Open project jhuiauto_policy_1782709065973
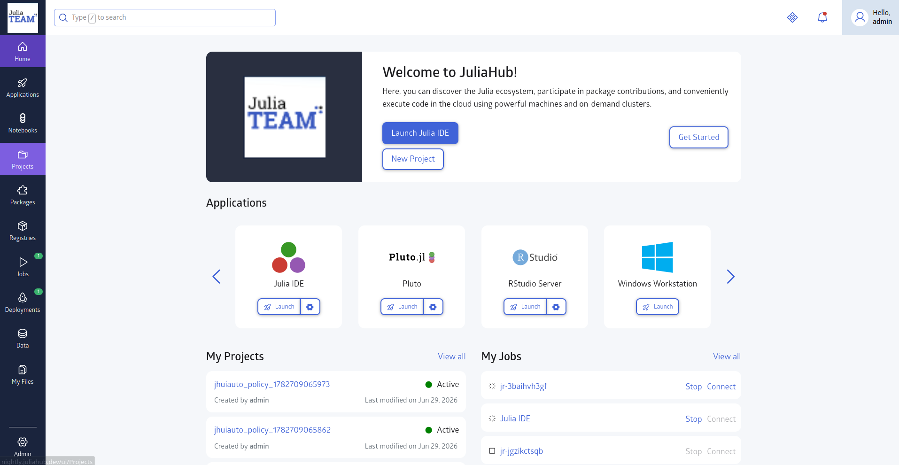This screenshot has height=465, width=899. pyautogui.click(x=272, y=384)
